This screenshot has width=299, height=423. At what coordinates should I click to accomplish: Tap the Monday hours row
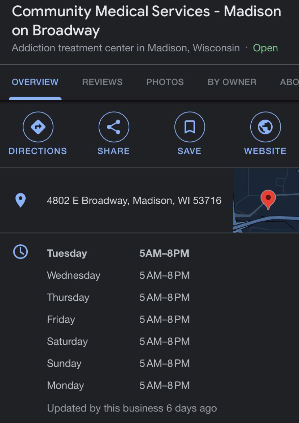[118, 385]
